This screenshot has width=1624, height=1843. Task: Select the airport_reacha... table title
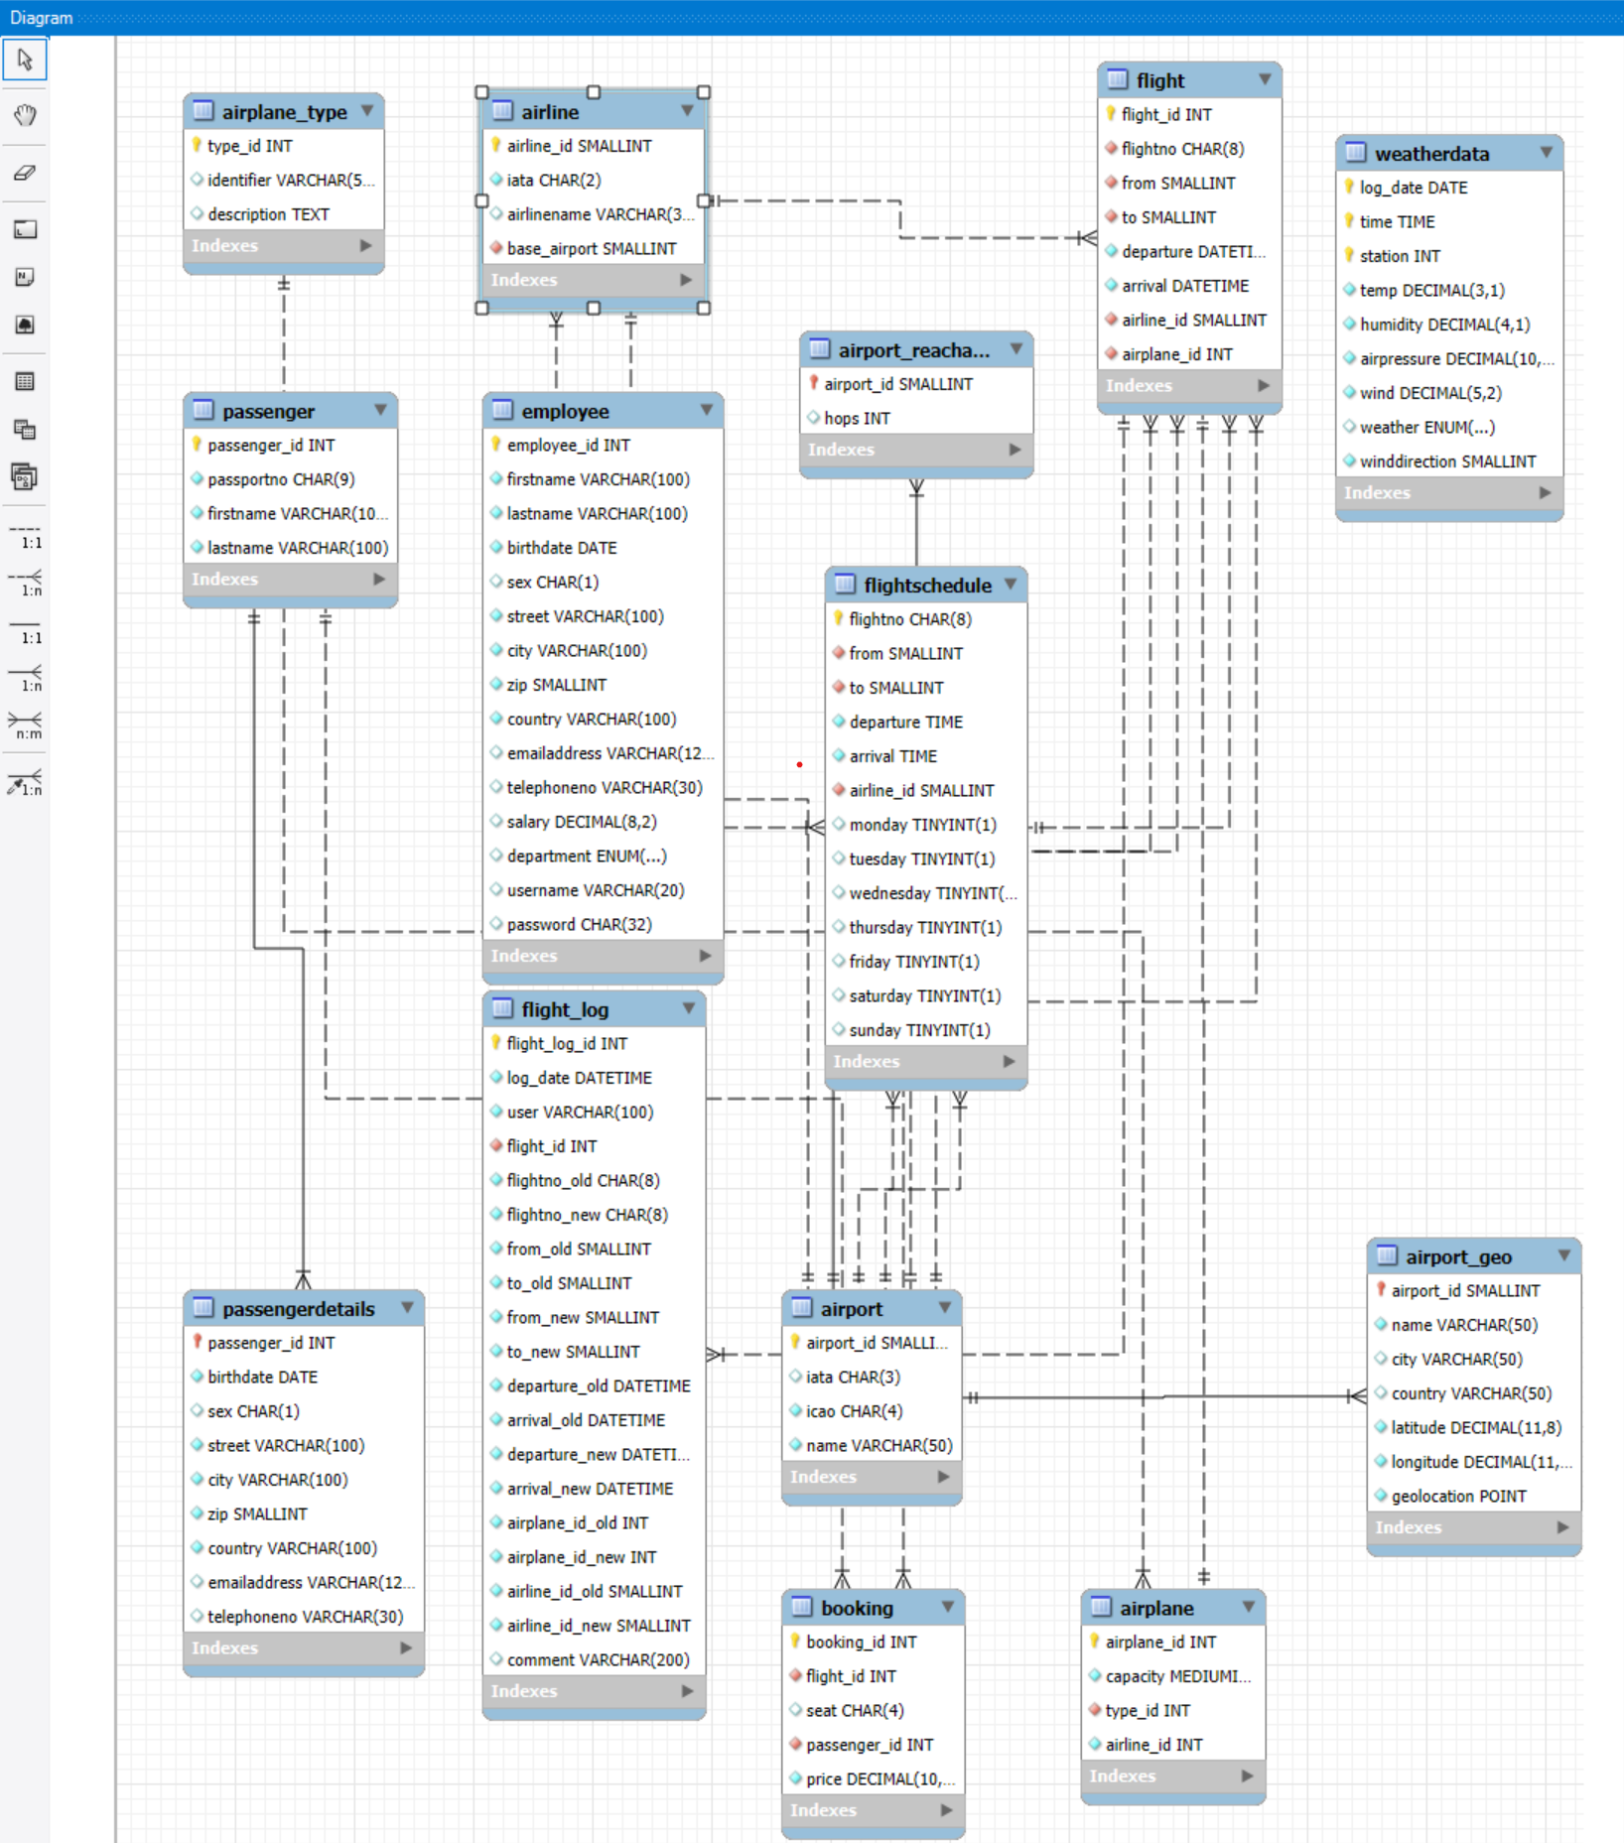[x=914, y=350]
